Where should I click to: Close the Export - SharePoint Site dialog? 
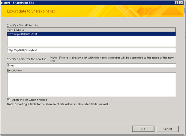pyautogui.click(x=181, y=3)
